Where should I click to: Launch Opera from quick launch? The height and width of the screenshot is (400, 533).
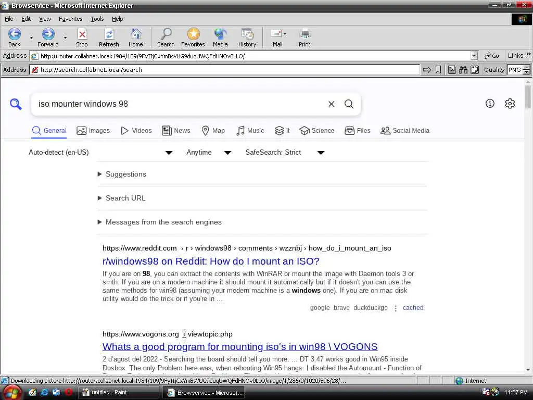[68, 392]
